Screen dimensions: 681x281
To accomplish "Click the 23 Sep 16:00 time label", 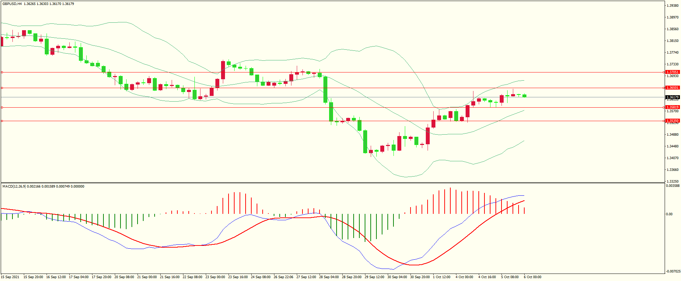I will click(238, 277).
